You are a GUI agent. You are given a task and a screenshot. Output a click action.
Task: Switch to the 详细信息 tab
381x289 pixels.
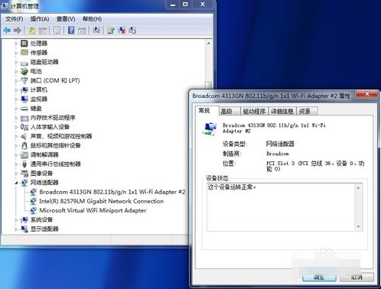[x=282, y=111]
